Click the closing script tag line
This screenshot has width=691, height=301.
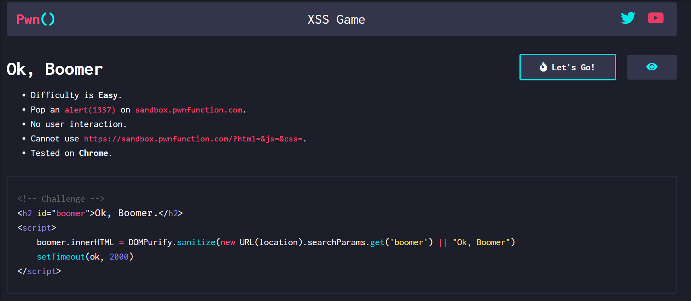click(x=39, y=271)
